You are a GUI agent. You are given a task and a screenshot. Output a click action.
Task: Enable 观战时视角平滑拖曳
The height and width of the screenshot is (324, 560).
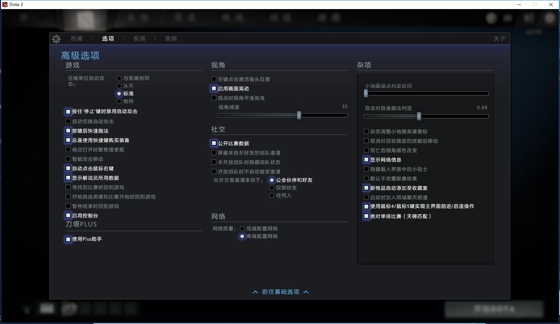point(214,98)
